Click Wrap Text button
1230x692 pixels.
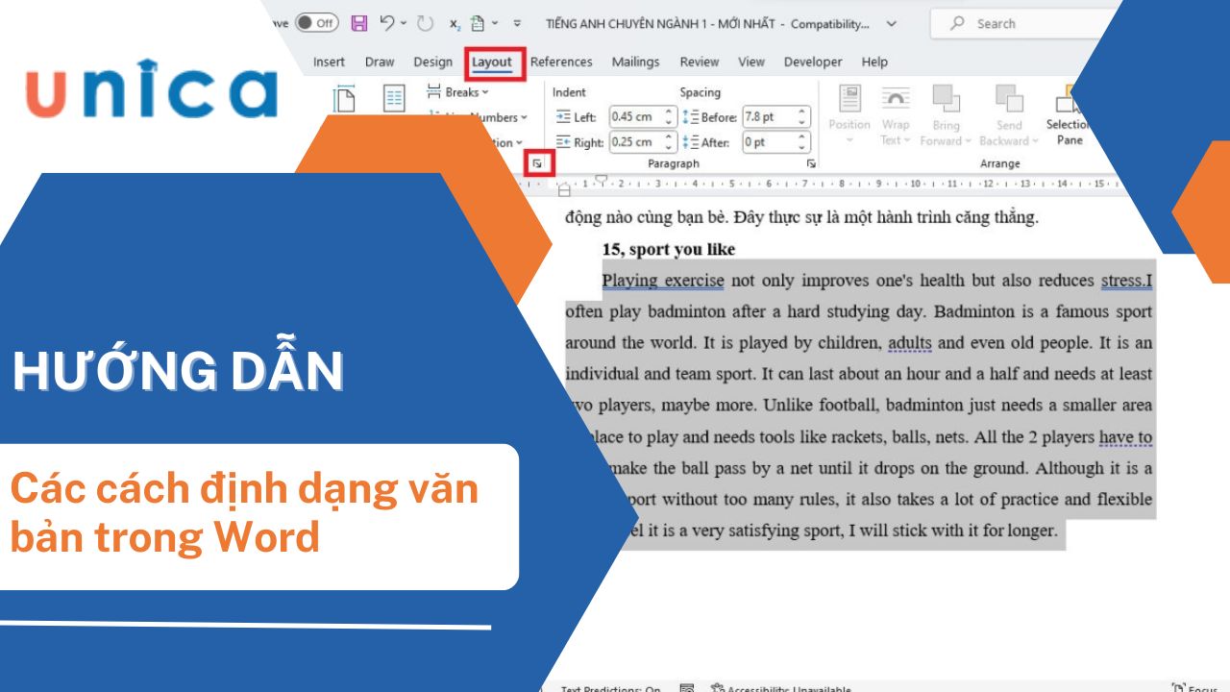896,115
